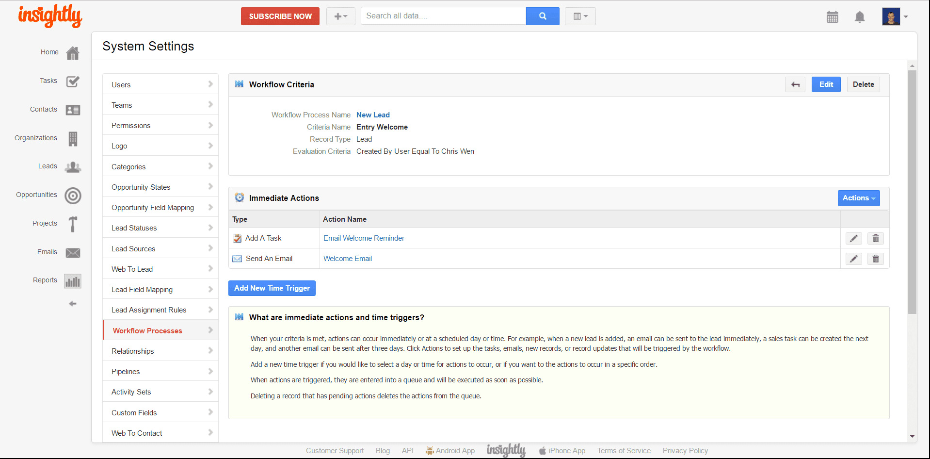This screenshot has width=930, height=459.
Task: Collapse sidebar with left arrow icon
Action: (x=73, y=304)
